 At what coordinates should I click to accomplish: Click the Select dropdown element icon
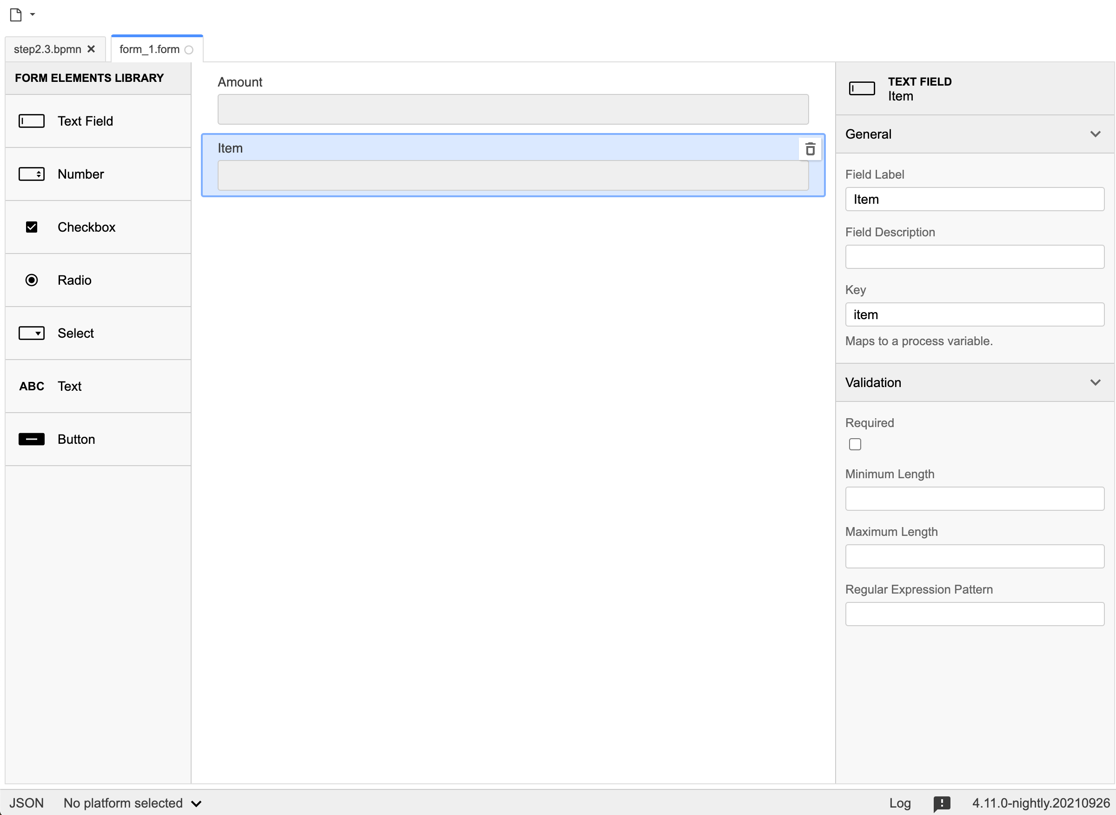tap(32, 333)
